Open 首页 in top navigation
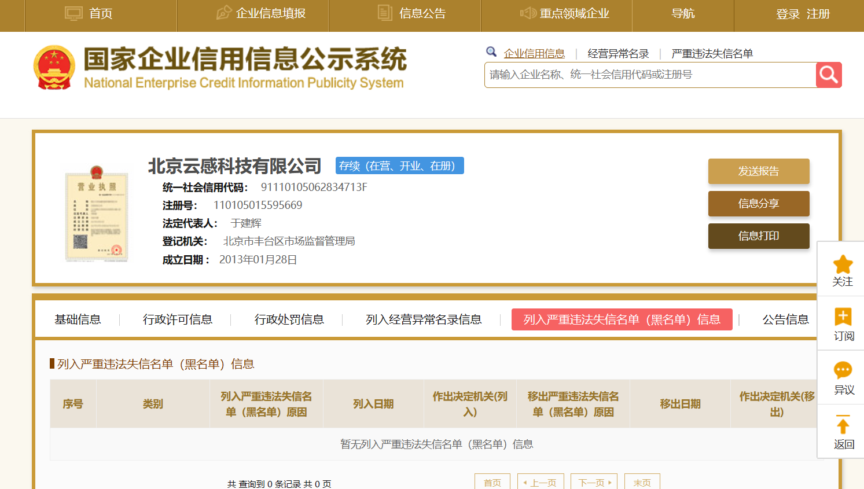Image resolution: width=864 pixels, height=489 pixels. [x=101, y=13]
